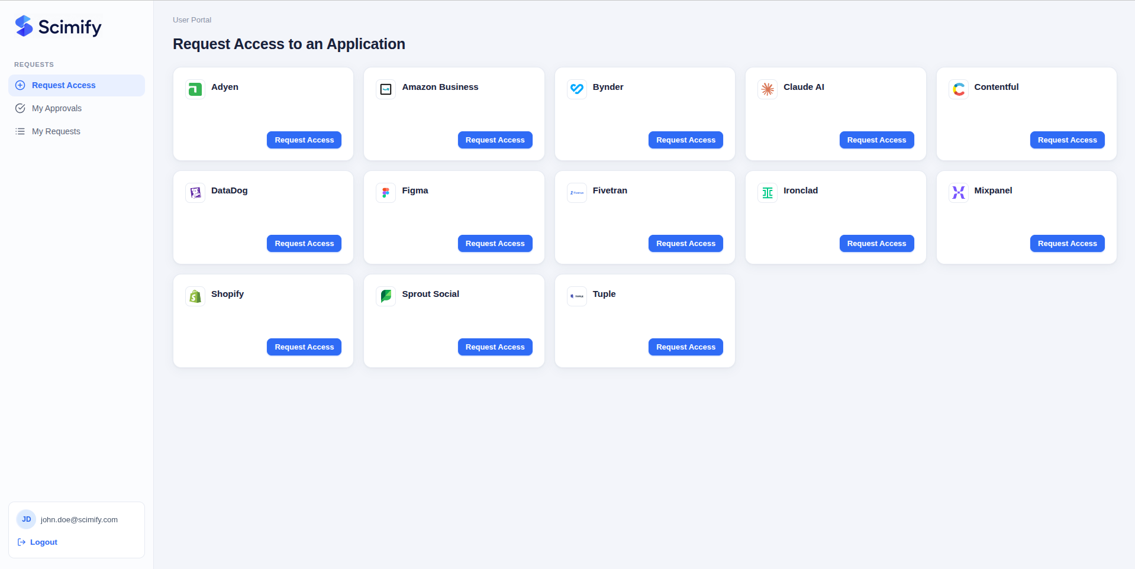Click the Mixpanel app icon
This screenshot has height=569, width=1135.
coord(959,193)
